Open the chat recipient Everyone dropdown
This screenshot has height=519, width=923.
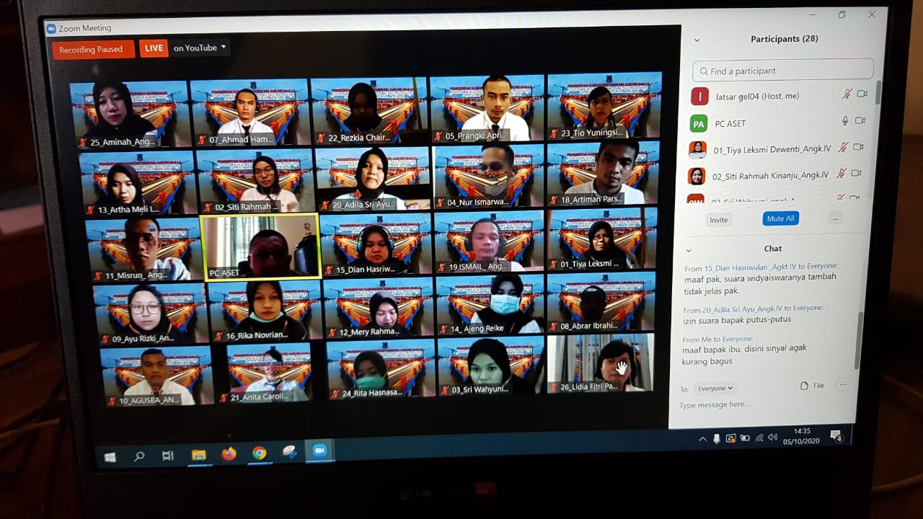[x=715, y=389]
